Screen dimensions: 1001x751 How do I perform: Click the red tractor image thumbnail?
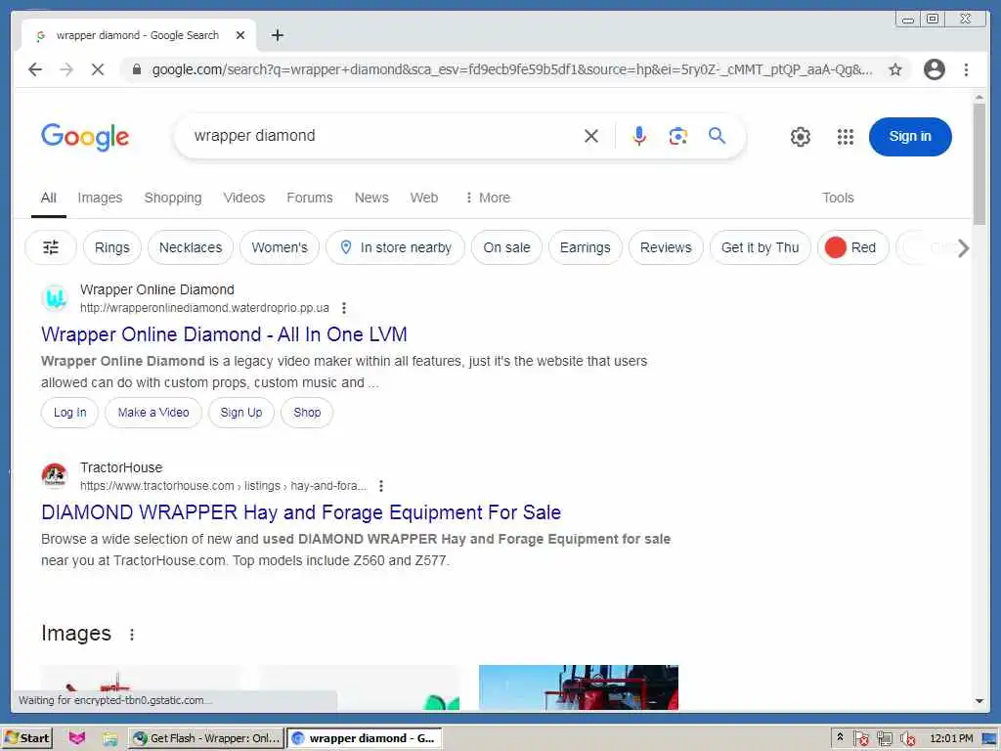(579, 687)
